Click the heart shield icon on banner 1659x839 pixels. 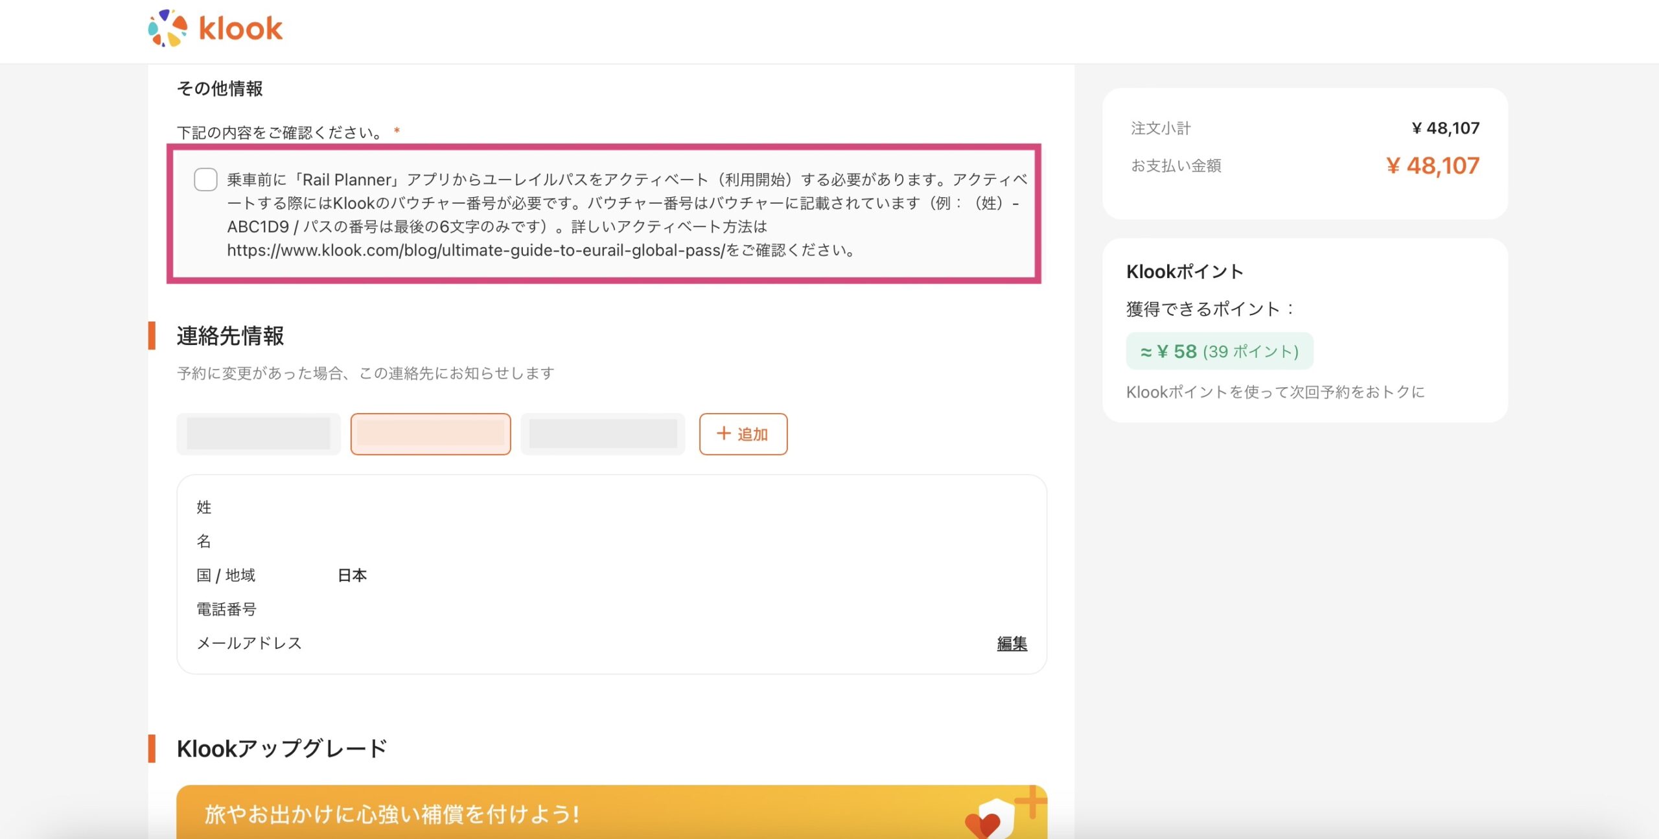pos(990,820)
